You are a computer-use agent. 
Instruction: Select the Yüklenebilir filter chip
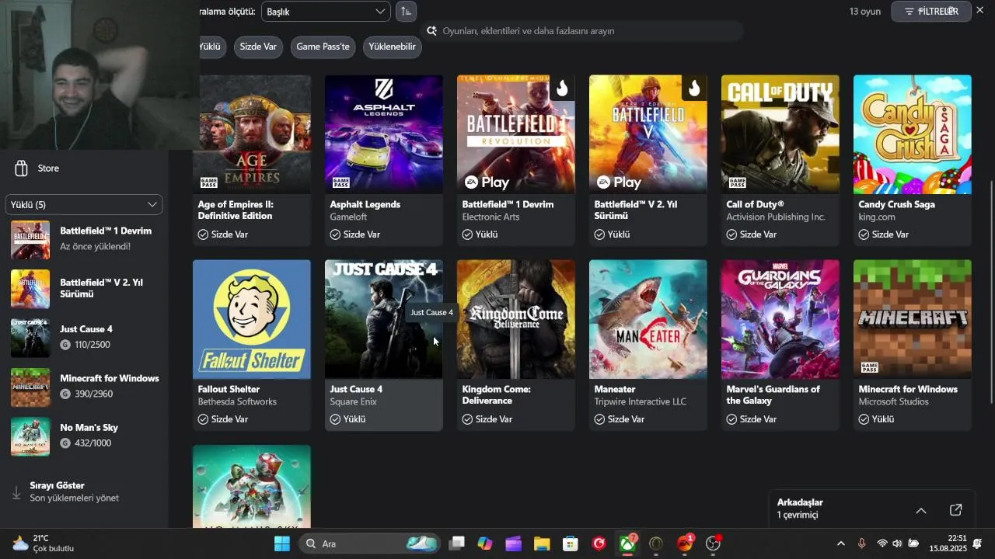392,47
